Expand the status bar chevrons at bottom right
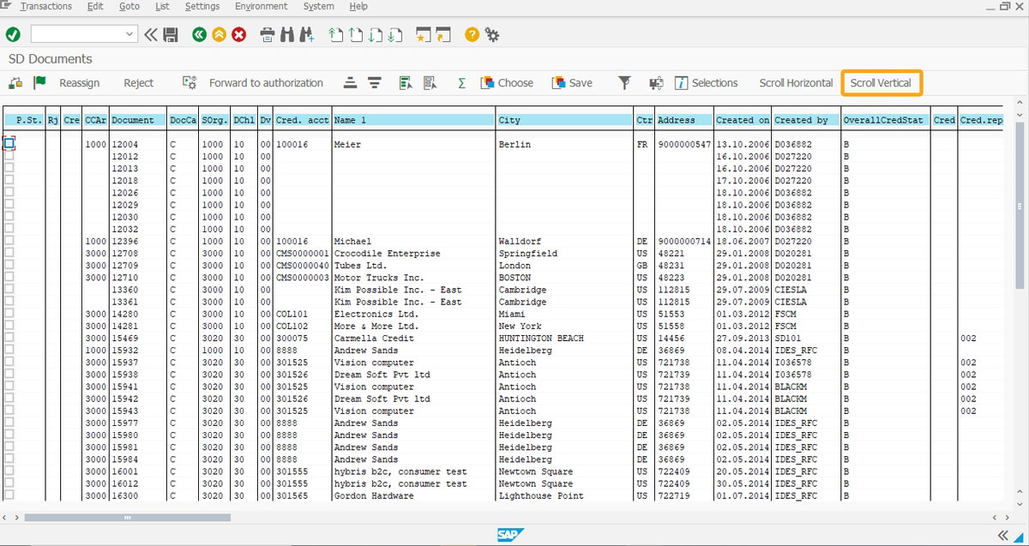1029x546 pixels. 1002,535
